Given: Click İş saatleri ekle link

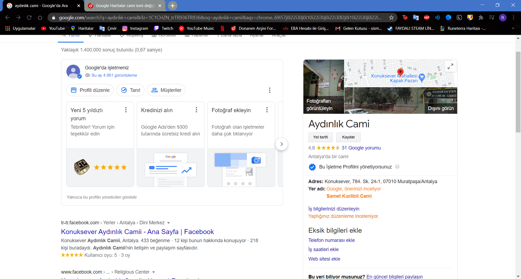Looking at the screenshot, I should pos(323,249).
